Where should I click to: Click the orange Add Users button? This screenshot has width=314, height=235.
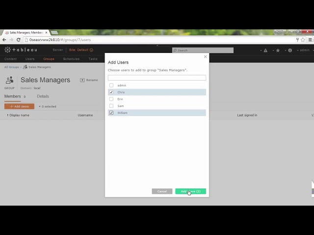click(x=19, y=107)
